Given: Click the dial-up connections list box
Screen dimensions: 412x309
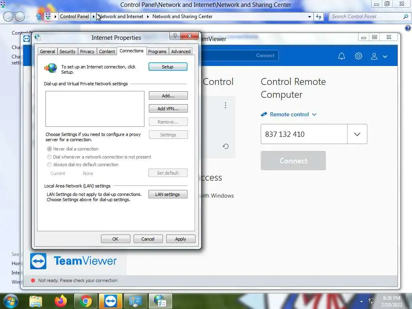Looking at the screenshot, I should tap(95, 109).
